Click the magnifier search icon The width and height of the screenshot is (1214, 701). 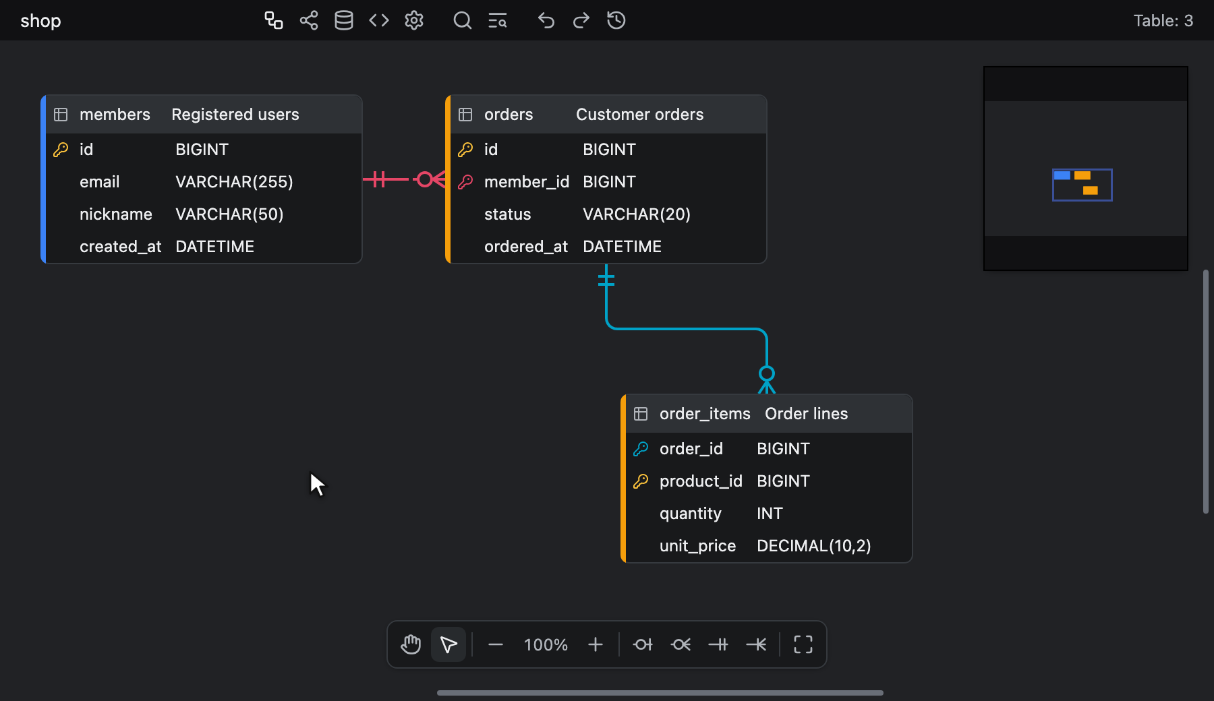click(x=463, y=20)
